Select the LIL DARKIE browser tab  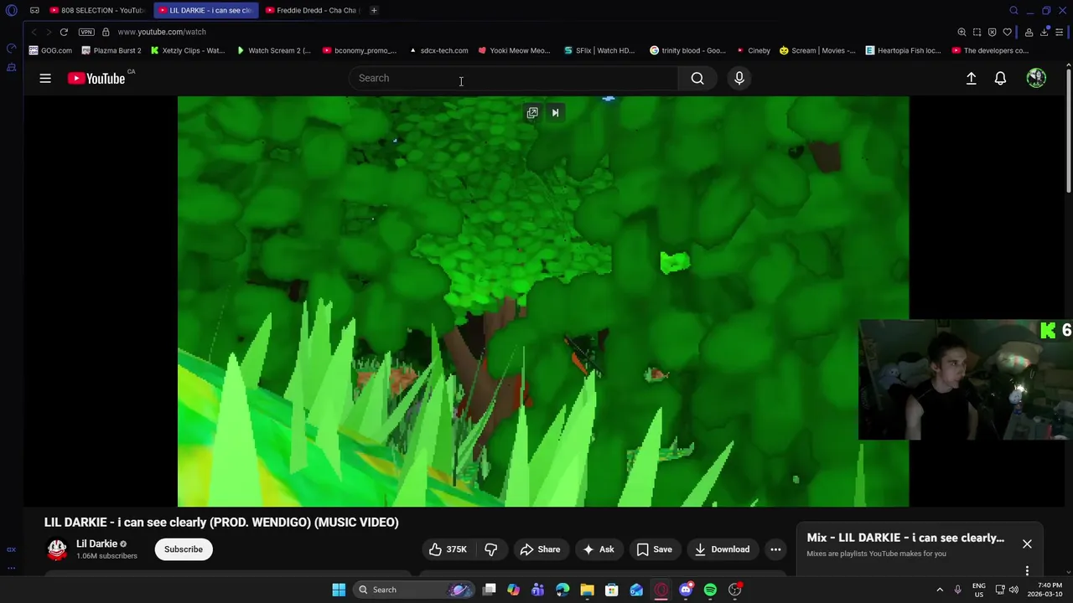pos(206,10)
